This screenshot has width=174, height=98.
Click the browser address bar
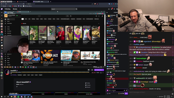pyautogui.click(x=59, y=4)
